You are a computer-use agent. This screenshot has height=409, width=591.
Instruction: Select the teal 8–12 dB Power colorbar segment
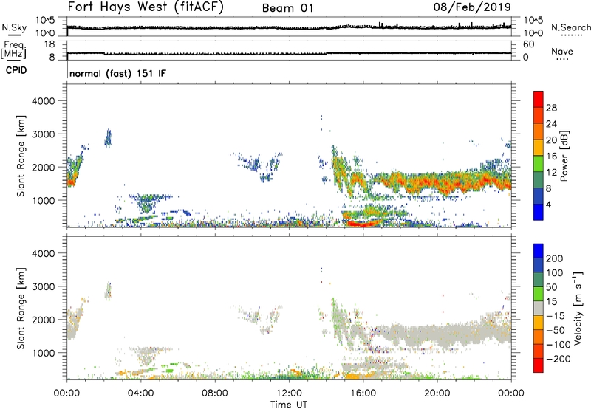pyautogui.click(x=539, y=180)
